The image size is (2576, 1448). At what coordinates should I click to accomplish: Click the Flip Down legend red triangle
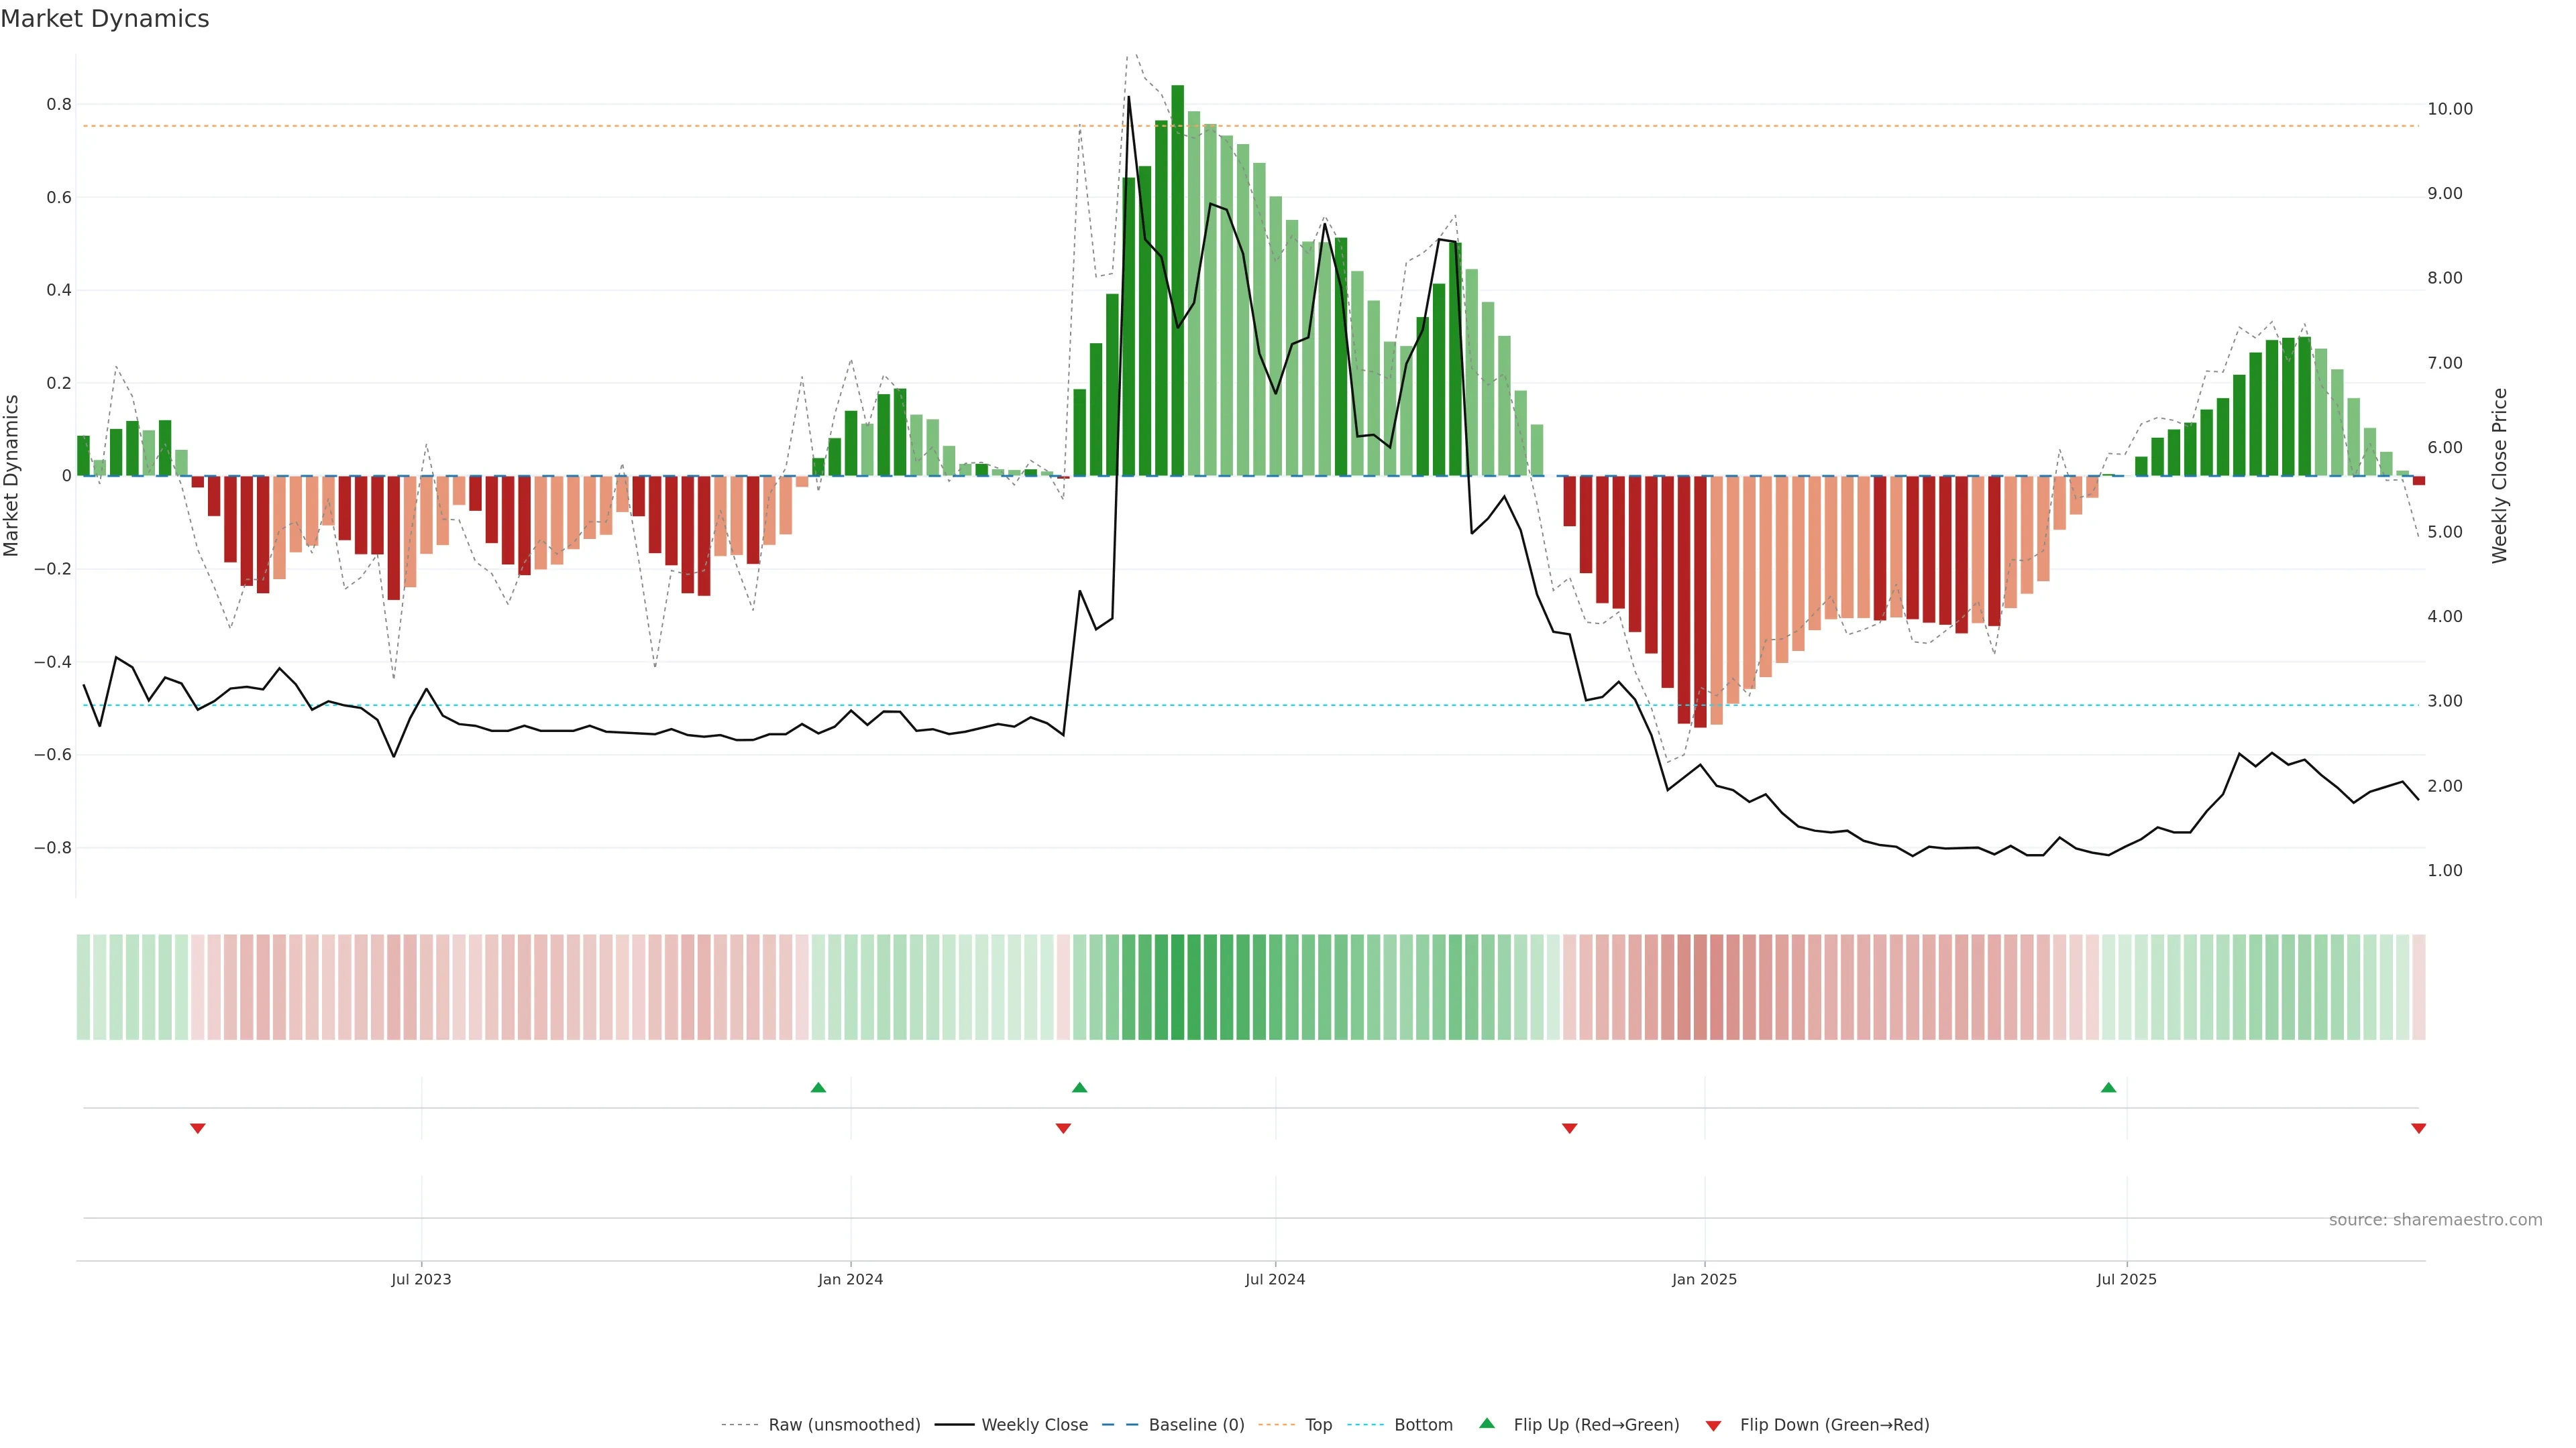pos(1713,1425)
